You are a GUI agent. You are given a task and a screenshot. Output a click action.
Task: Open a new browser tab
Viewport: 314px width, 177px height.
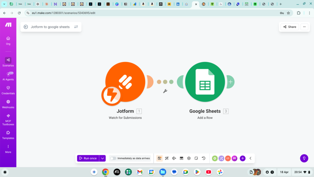[x=281, y=4]
